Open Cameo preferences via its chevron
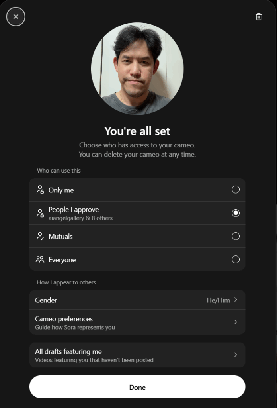The width and height of the screenshot is (277, 408). [x=236, y=322]
